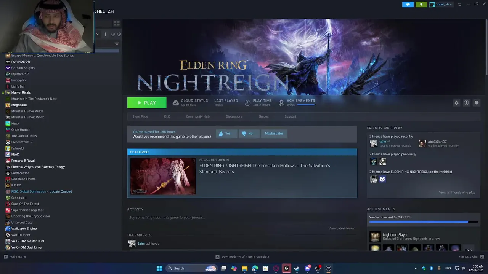488x274 pixels.
Task: Click the unlocked 34/37 achievements progress bar
Action: pos(423,221)
